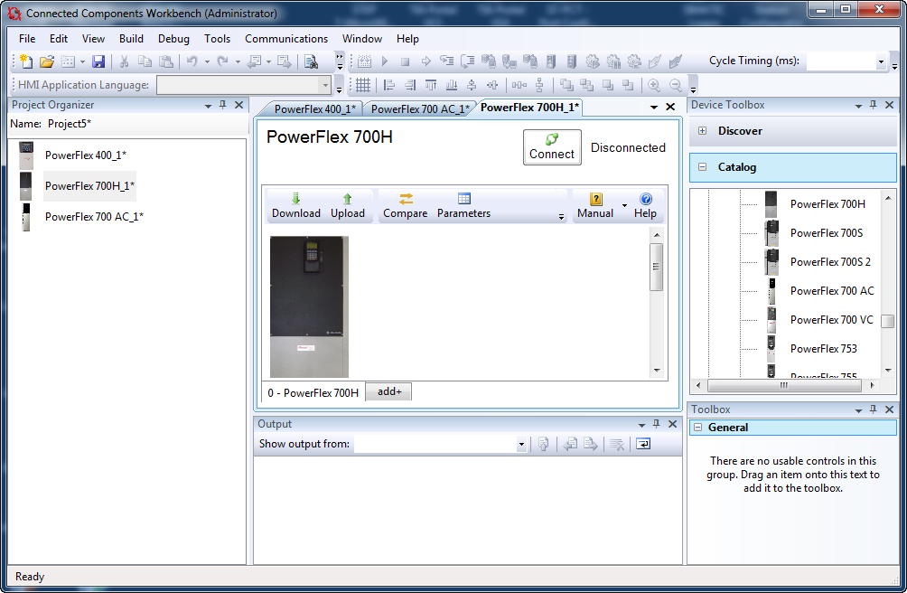Viewport: 907px width, 593px height.
Task: Select PowerFlex 700 AC_1* in Project Organizer
Action: pos(94,216)
